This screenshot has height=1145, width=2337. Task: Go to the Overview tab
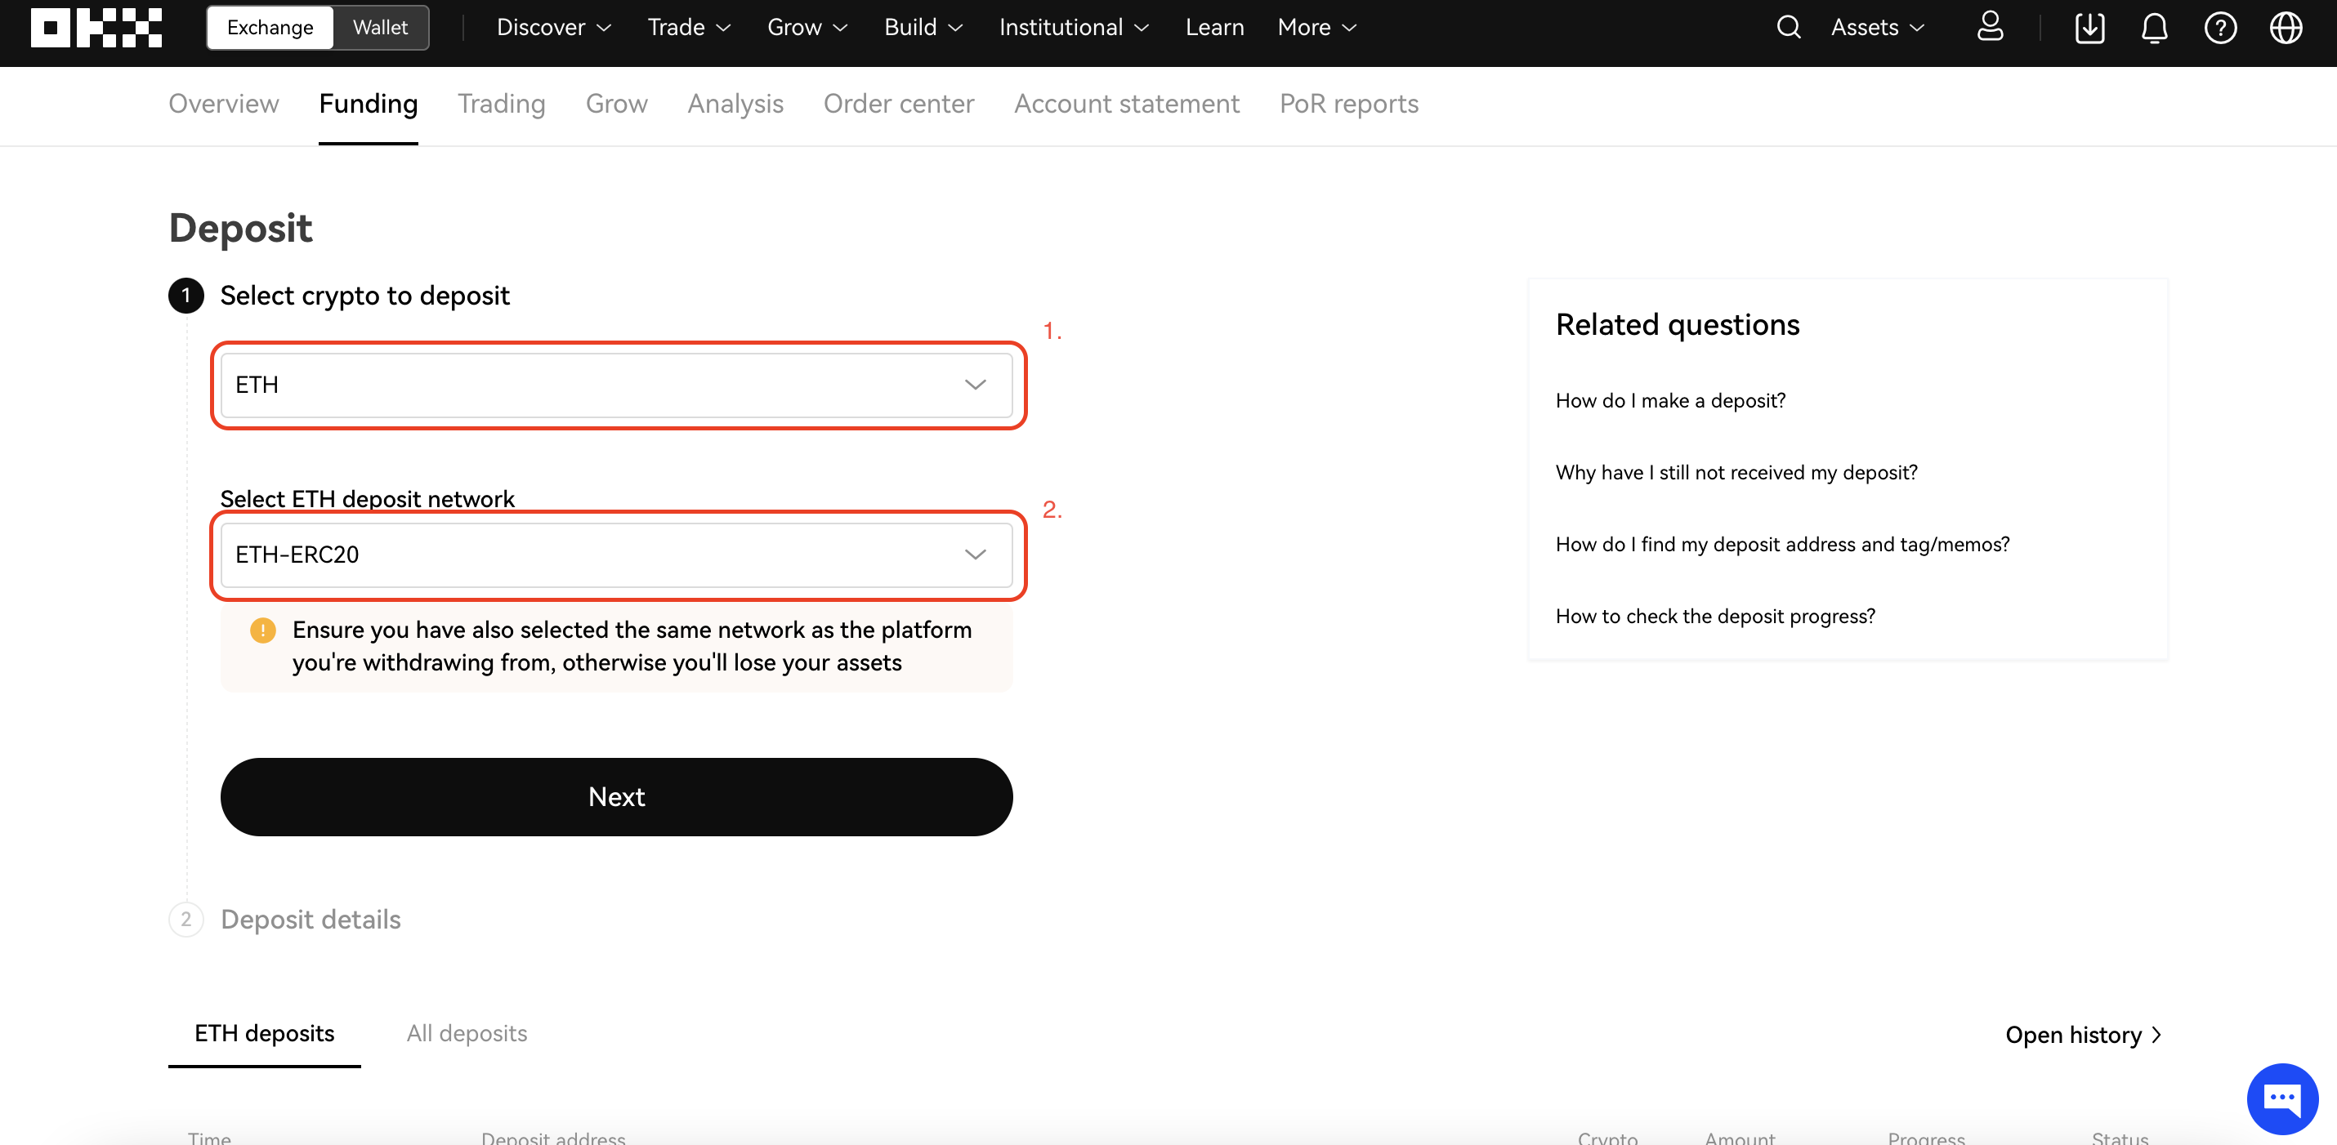223,104
